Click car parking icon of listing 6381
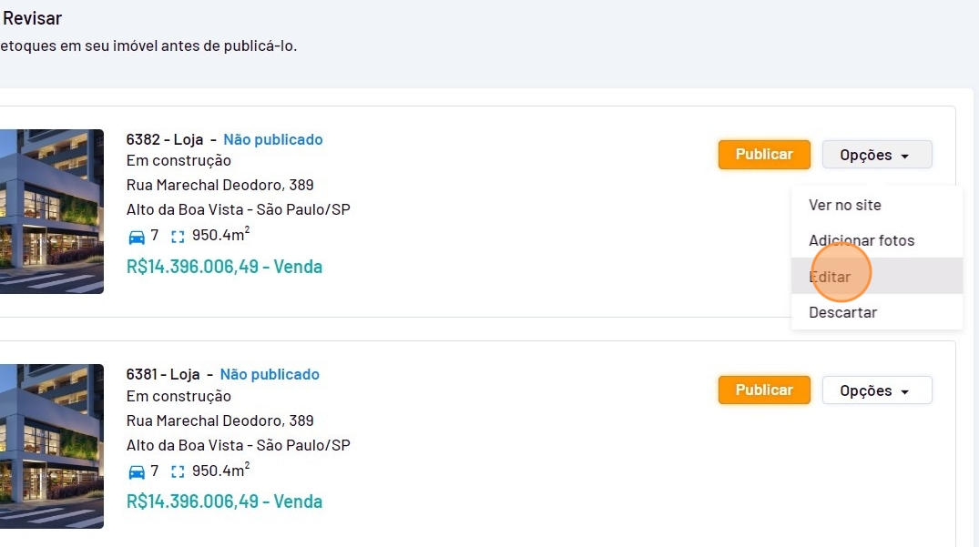Image resolution: width=979 pixels, height=547 pixels. [x=137, y=471]
